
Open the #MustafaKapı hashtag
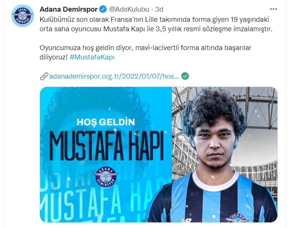click(x=92, y=57)
